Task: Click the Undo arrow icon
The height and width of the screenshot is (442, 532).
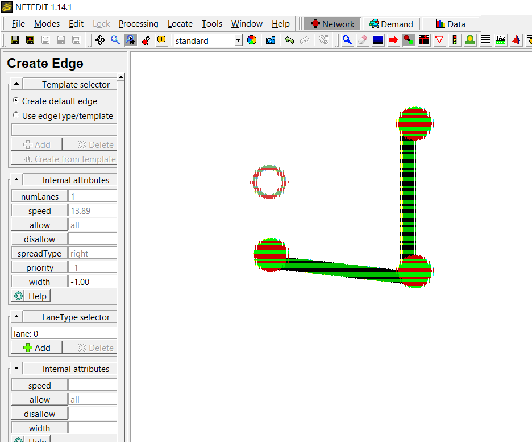Action: [x=289, y=40]
